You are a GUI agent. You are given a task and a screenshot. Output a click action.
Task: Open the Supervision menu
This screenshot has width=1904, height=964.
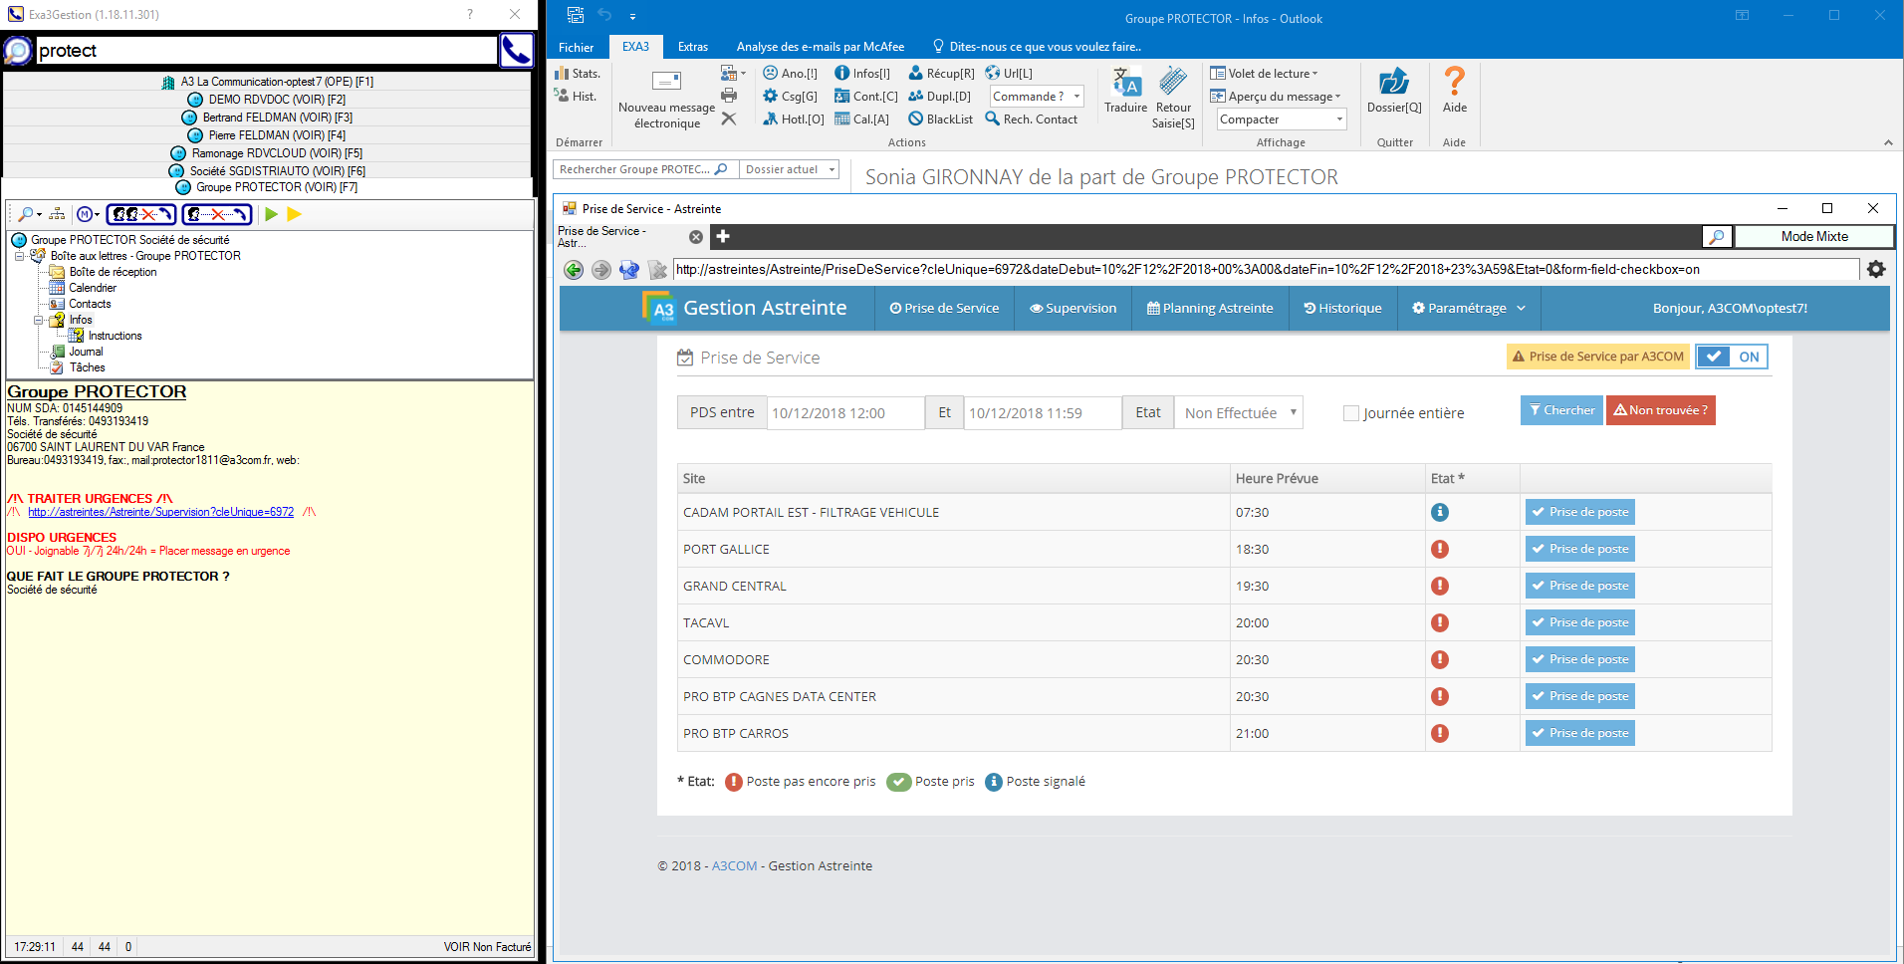coord(1072,309)
